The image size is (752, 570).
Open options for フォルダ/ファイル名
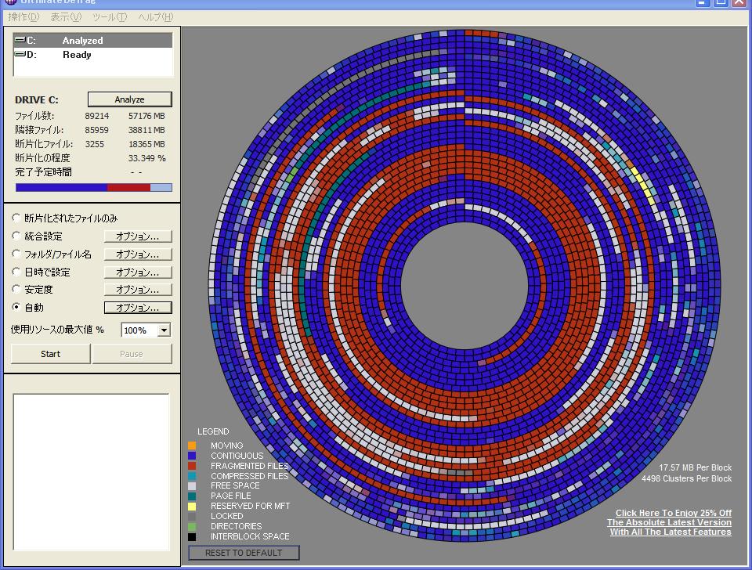click(x=138, y=254)
